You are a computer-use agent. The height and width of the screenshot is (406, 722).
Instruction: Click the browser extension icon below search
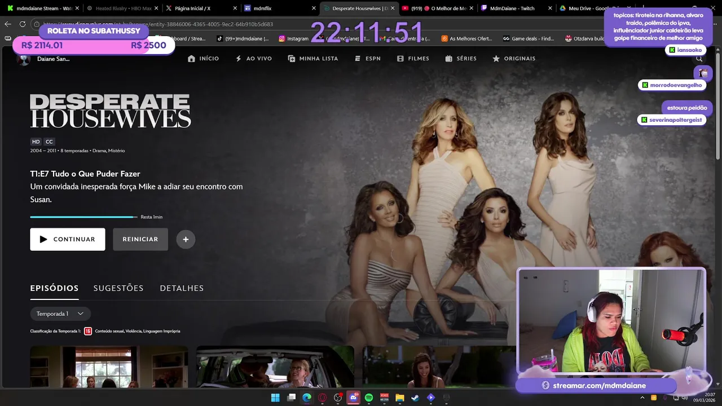pos(703,73)
